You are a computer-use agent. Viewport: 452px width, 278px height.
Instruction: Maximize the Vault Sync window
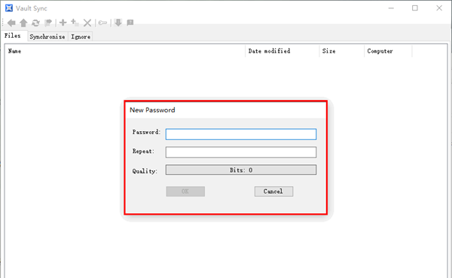tap(415, 8)
